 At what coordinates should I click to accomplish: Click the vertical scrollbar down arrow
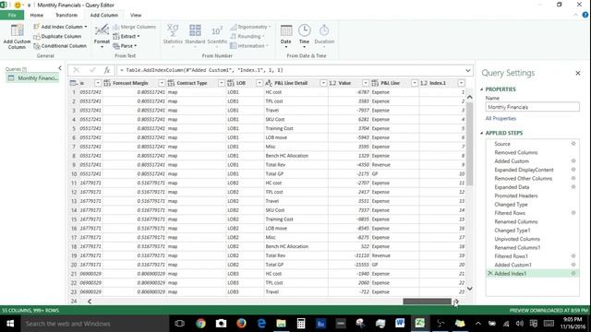tap(470, 289)
